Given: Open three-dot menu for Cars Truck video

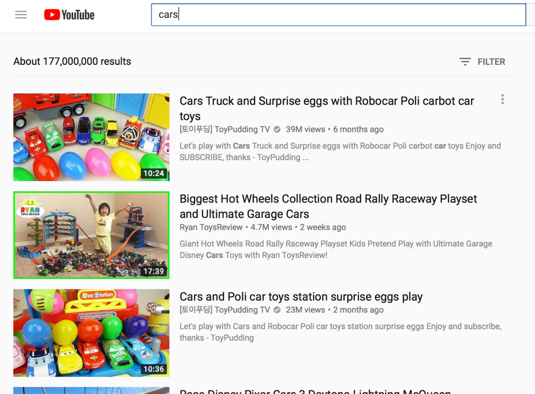Looking at the screenshot, I should click(x=502, y=99).
